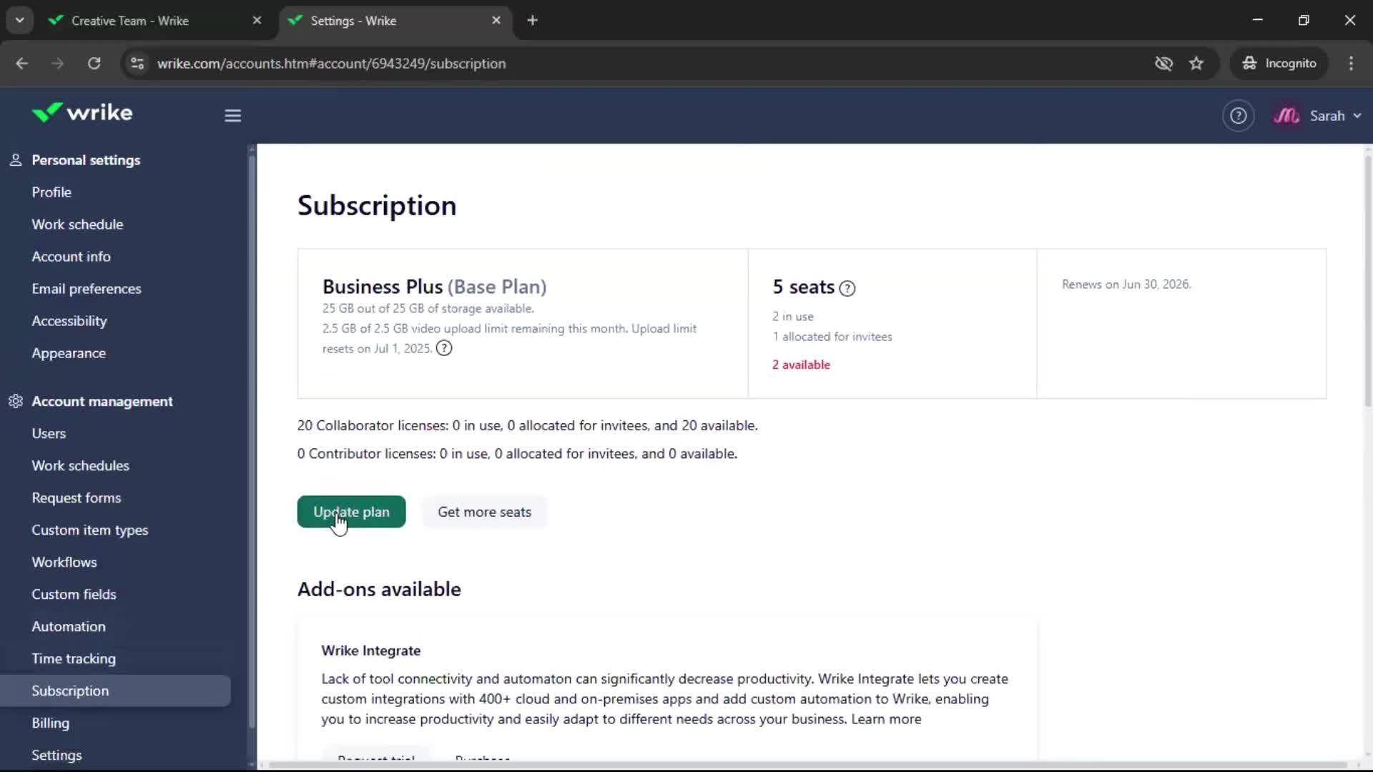The width and height of the screenshot is (1373, 772).
Task: Open site information icon in address bar
Action: coord(137,64)
